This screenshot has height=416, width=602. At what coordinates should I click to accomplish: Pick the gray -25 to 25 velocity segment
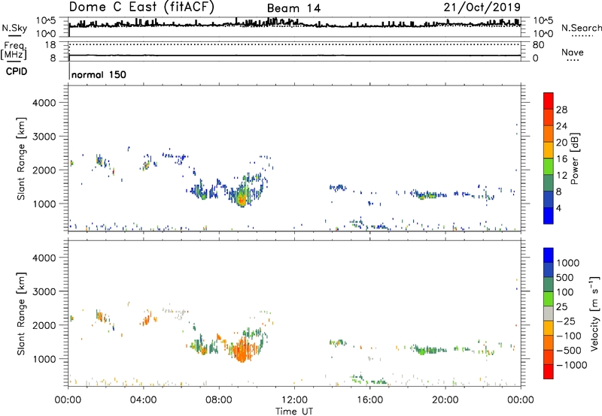(x=549, y=314)
